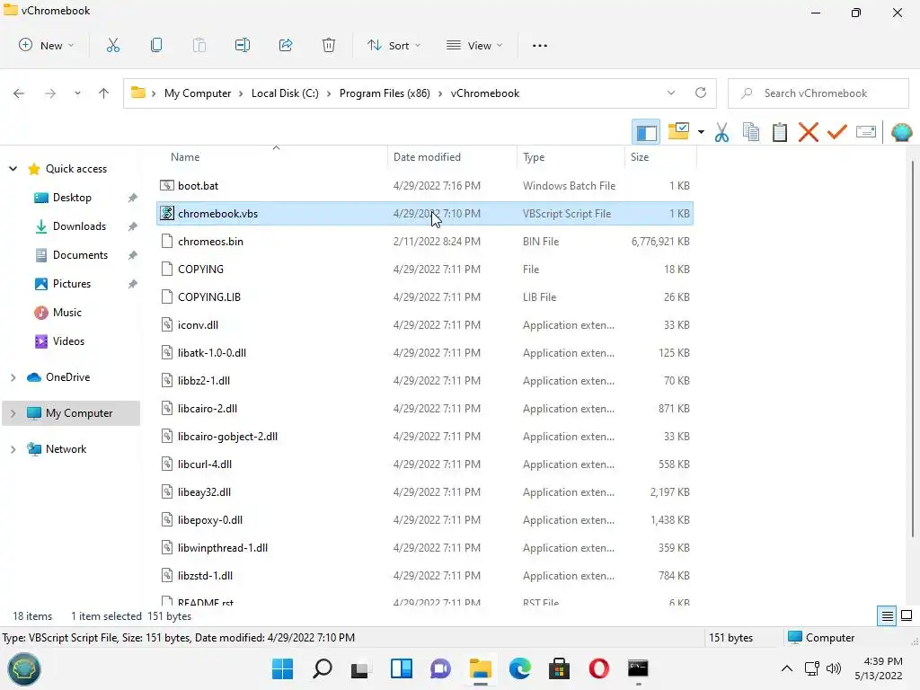Viewport: 920px width, 690px height.
Task: Select the boot.bat file
Action: (x=425, y=185)
